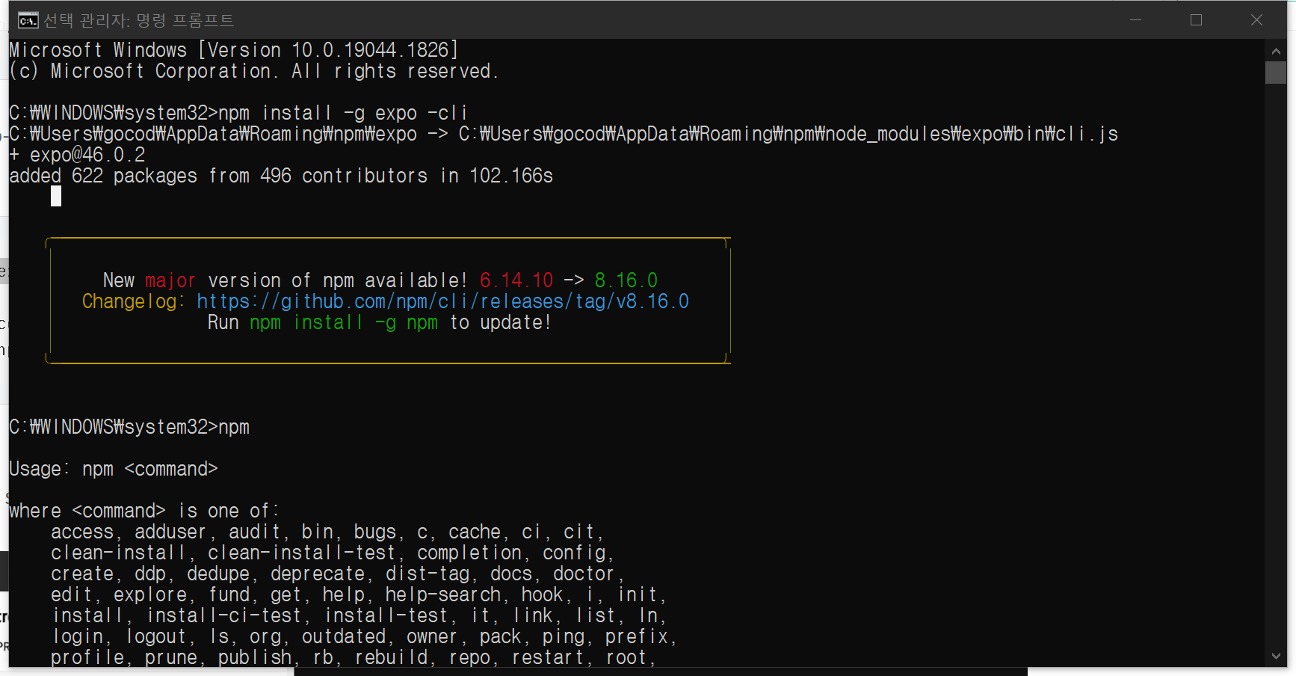Click the window title text '선택 관리자: 명령 프롬프트'
Image resolution: width=1296 pixels, height=676 pixels.
(x=138, y=20)
